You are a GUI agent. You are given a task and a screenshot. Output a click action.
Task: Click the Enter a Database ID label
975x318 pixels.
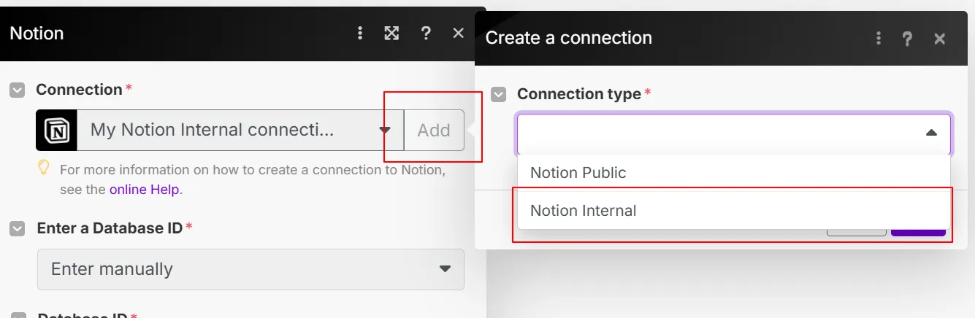point(110,228)
